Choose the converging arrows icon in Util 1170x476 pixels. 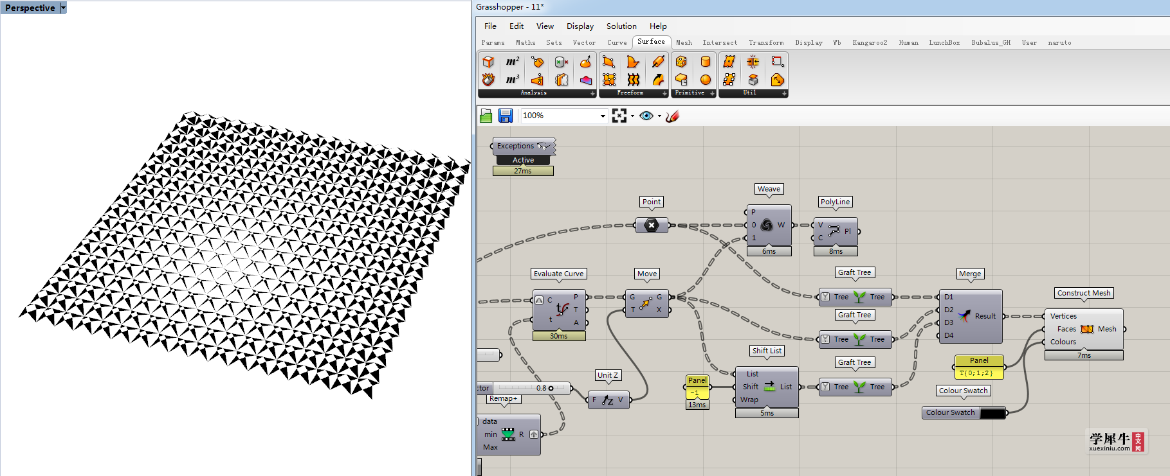tap(753, 62)
